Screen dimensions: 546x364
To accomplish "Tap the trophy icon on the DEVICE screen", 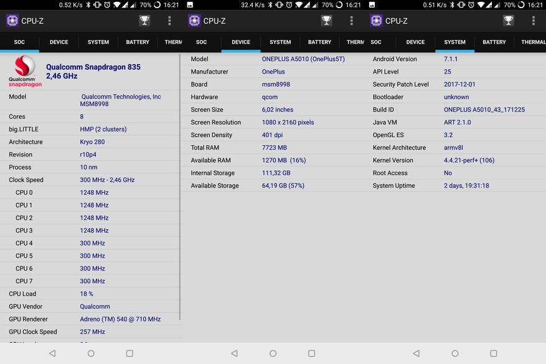I will pyautogui.click(x=326, y=21).
